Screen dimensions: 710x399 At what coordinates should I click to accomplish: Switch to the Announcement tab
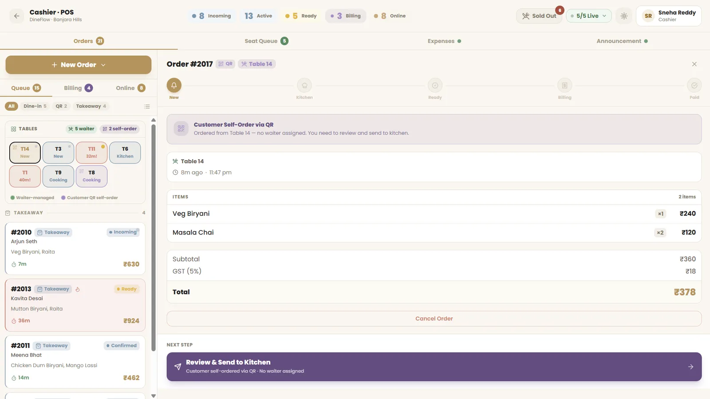621,41
